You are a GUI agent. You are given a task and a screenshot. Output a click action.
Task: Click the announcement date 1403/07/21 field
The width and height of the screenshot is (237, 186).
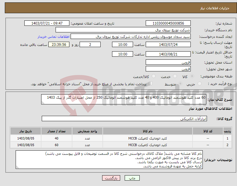click(x=47, y=23)
